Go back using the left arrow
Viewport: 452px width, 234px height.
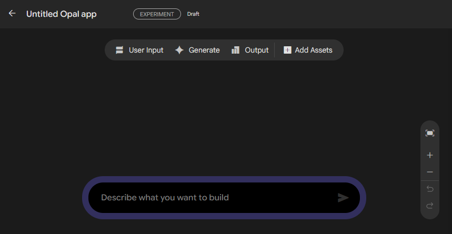pos(12,14)
